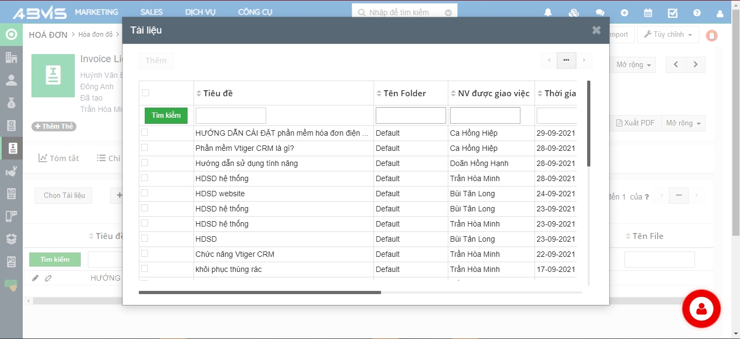Select checkbox for khôi phục thùng rác
Image resolution: width=740 pixels, height=339 pixels.
click(145, 269)
